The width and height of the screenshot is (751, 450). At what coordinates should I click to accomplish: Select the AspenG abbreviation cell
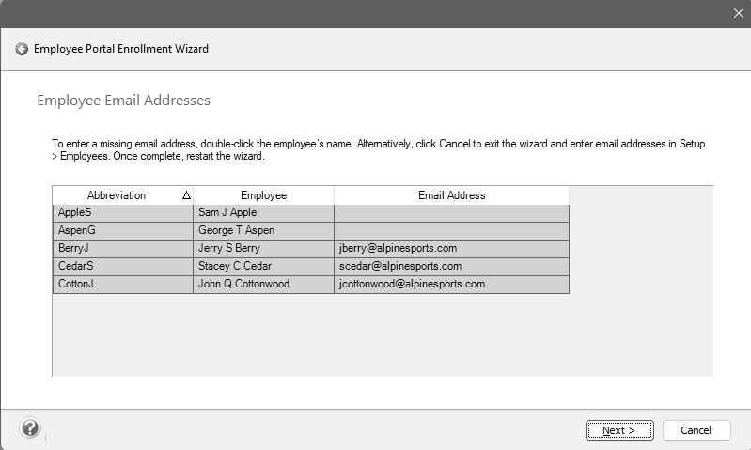[x=122, y=231]
